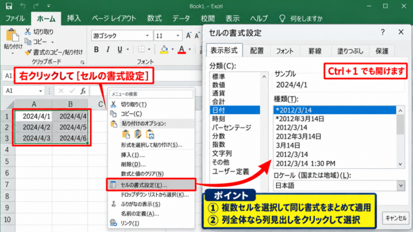The image size is (413, 232).
Task: Open the borders dropdown arrow
Action: pos(149,50)
